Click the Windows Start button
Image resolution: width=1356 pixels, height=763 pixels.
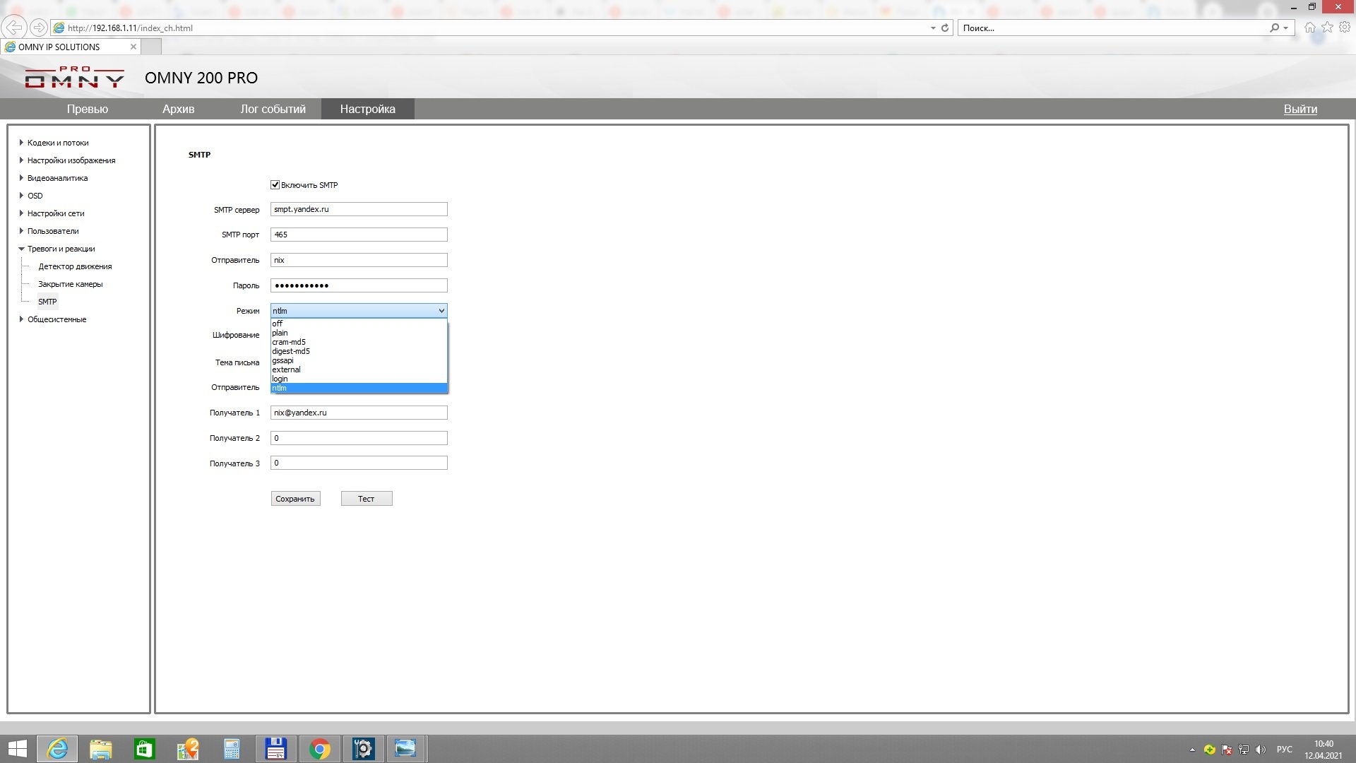coord(17,748)
